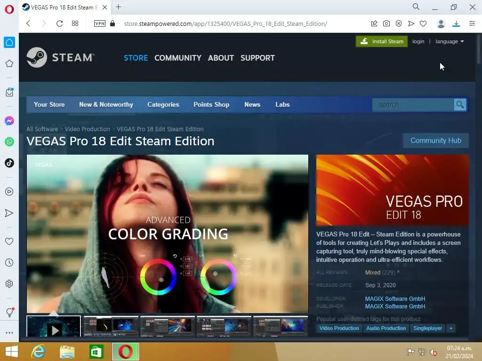Image resolution: width=482 pixels, height=361 pixels.
Task: Launch WhatsApp from Opera sidebar
Action: (9, 142)
